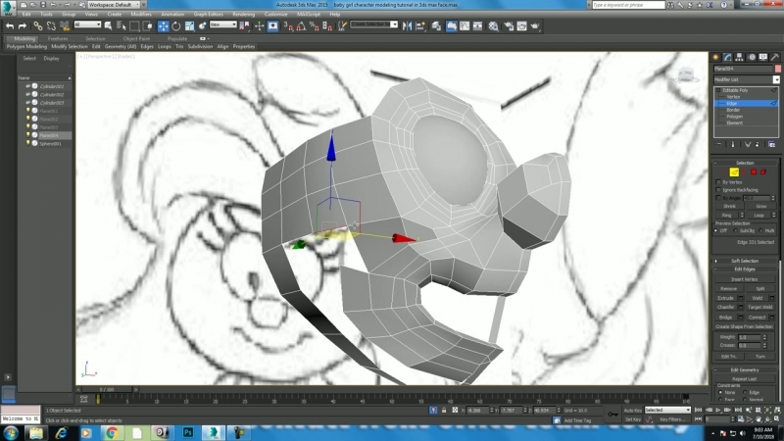Switch to Freeform ribbon tab

[x=58, y=38]
